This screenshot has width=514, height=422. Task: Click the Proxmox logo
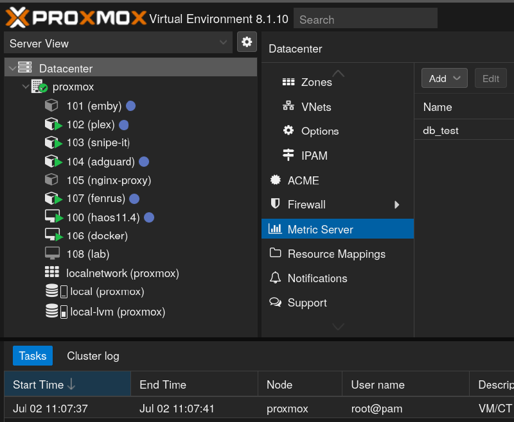pyautogui.click(x=76, y=18)
